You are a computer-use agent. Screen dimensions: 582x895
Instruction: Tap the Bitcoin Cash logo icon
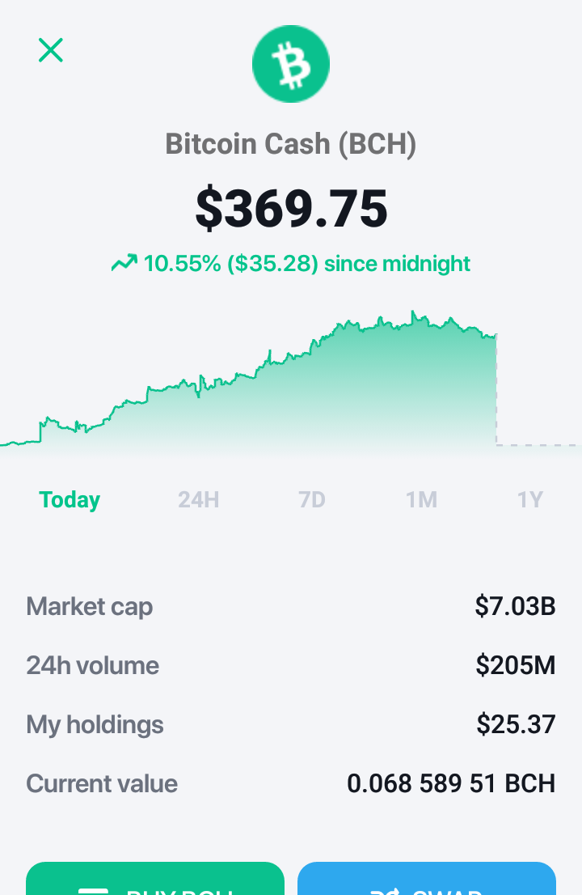tap(291, 64)
